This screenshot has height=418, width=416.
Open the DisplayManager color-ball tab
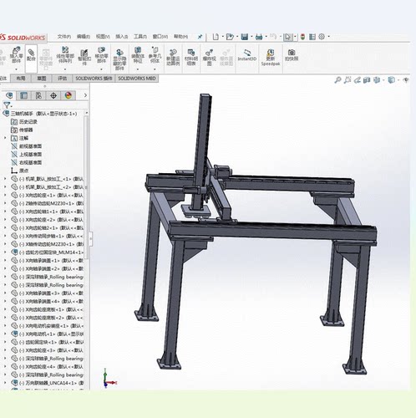click(x=68, y=95)
